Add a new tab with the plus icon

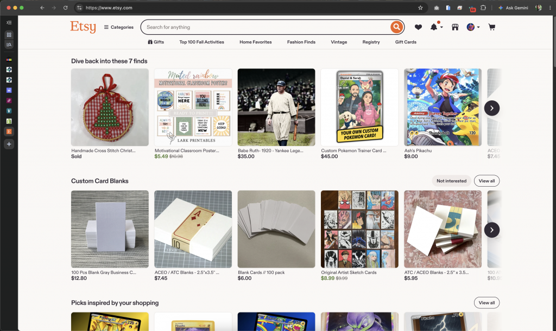pos(9,144)
